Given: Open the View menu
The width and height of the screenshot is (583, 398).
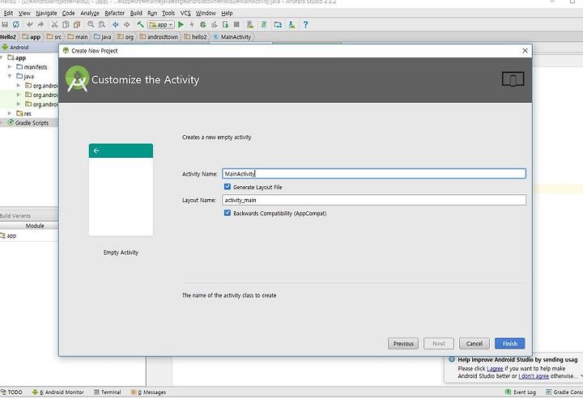Looking at the screenshot, I should click(24, 13).
